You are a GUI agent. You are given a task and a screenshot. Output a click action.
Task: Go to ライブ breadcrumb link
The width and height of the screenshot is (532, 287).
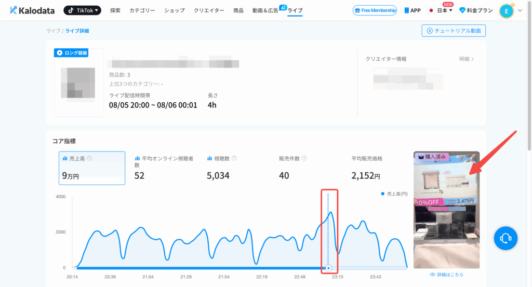(54, 31)
